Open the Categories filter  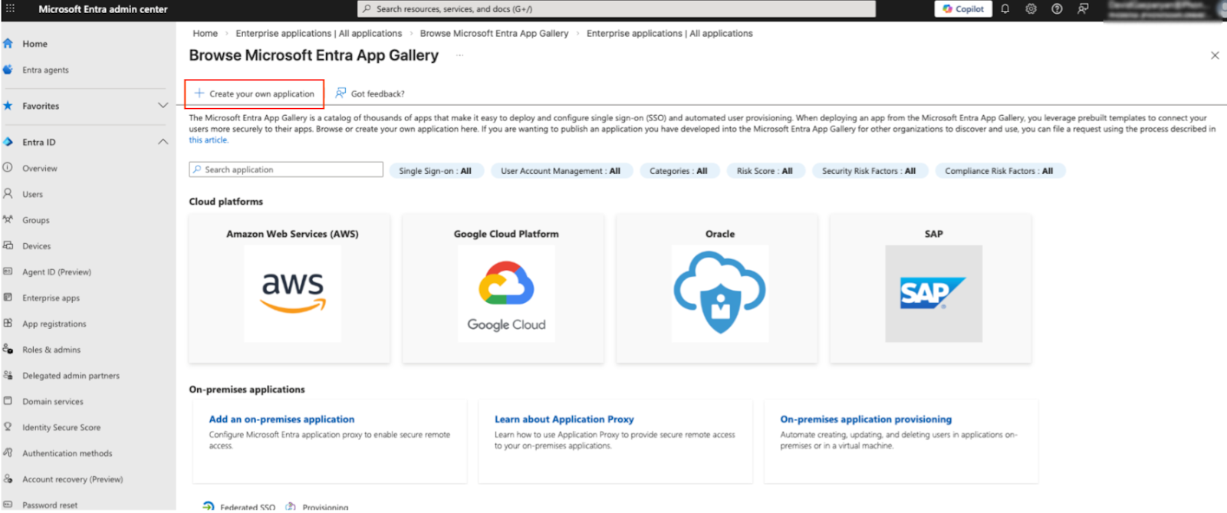click(x=678, y=171)
